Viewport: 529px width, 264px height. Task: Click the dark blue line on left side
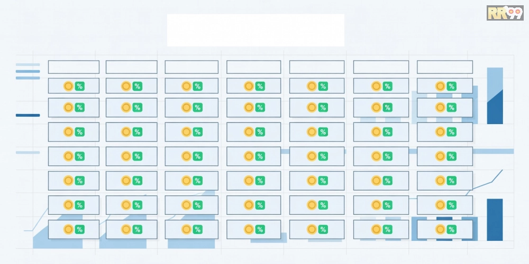[28, 116]
